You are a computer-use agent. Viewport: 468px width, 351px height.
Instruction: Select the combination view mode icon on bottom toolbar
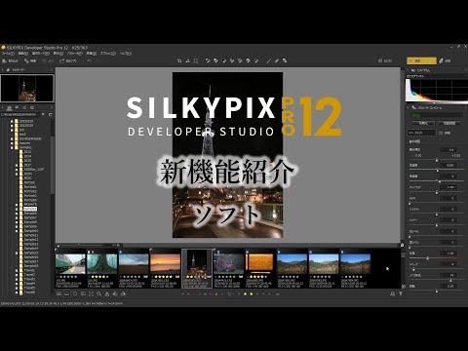tap(67, 293)
